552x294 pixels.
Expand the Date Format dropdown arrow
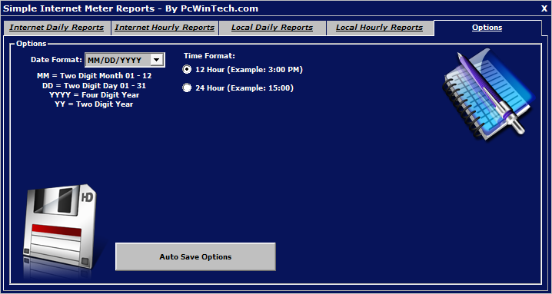pyautogui.click(x=157, y=60)
